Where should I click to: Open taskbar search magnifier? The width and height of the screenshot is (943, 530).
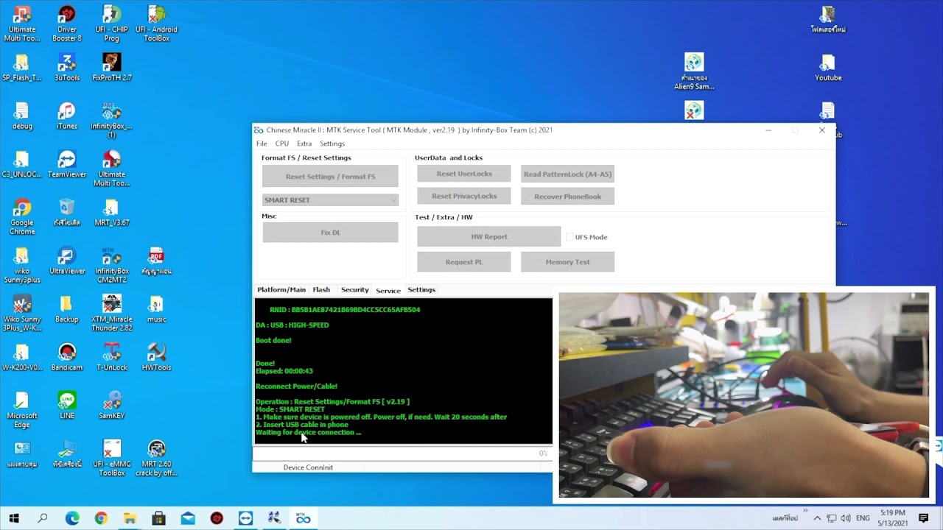43,518
